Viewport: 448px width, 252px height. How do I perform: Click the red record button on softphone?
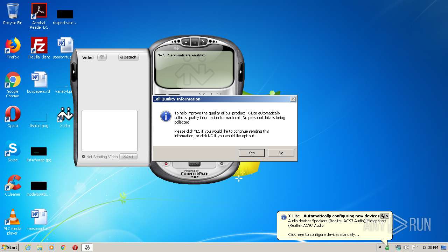[x=167, y=163]
